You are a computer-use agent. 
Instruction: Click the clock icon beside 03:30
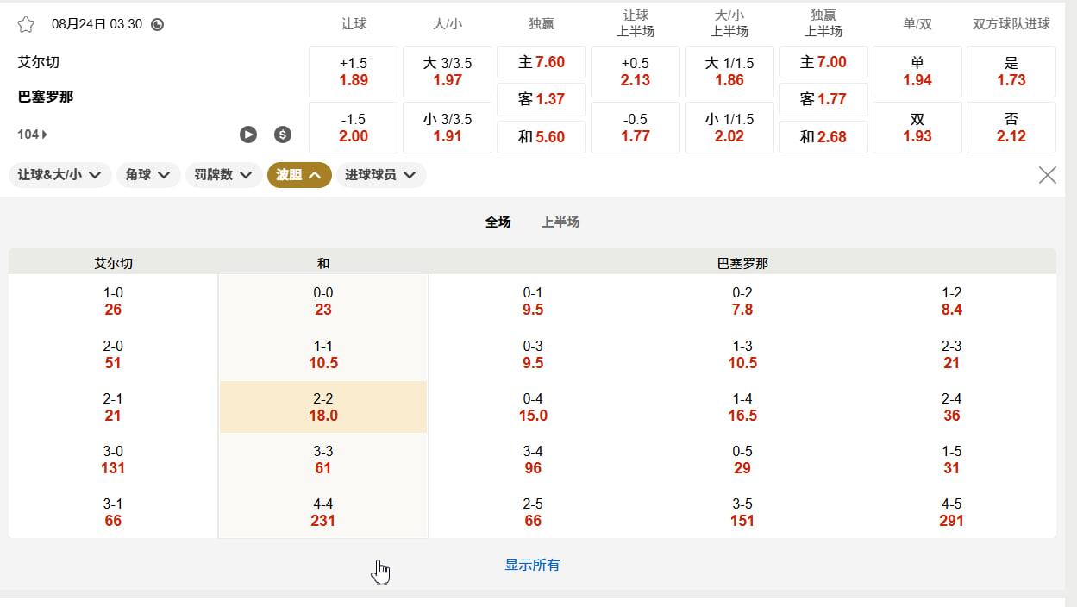[x=157, y=24]
